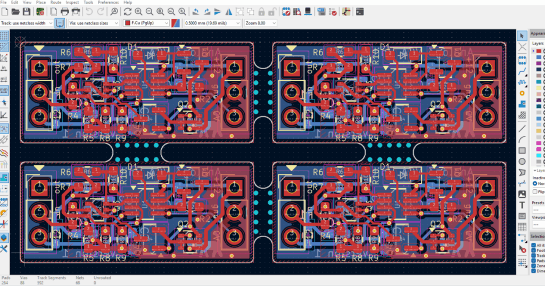Update PCB from schematic netlist
The width and height of the screenshot is (545, 286).
[321, 12]
